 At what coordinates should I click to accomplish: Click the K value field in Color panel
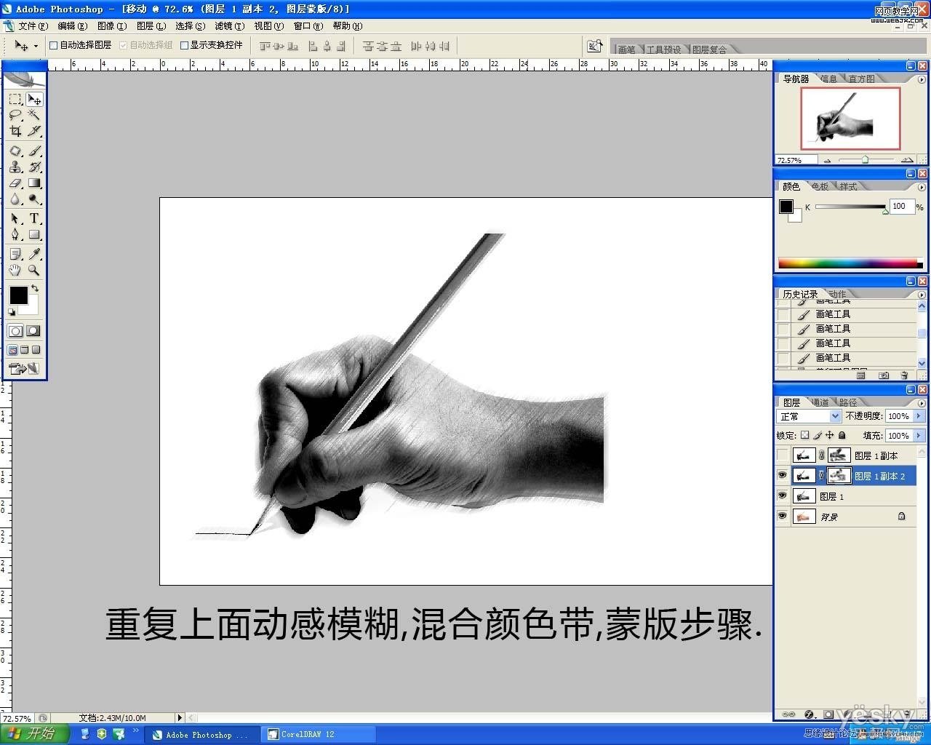pos(901,207)
